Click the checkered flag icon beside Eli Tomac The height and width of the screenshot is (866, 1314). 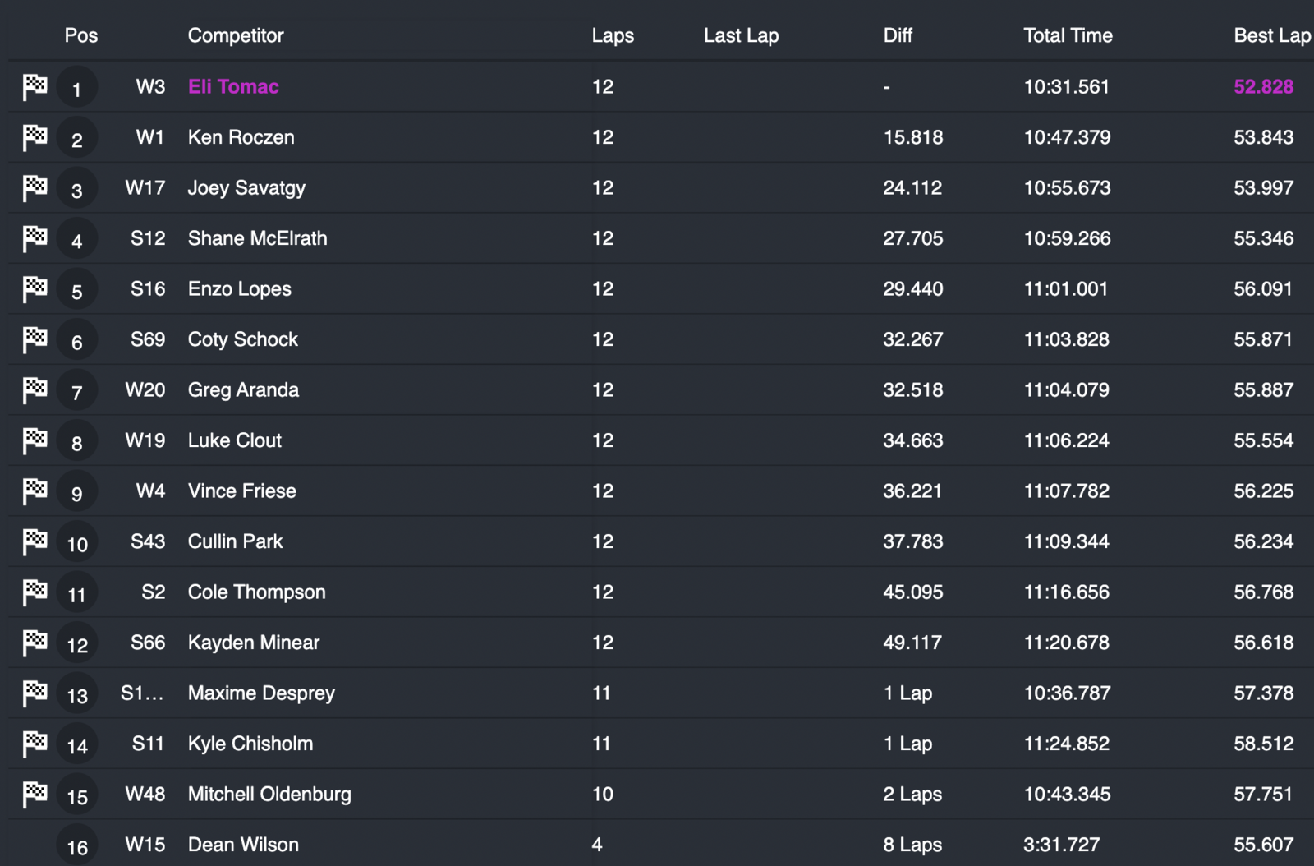click(x=34, y=86)
